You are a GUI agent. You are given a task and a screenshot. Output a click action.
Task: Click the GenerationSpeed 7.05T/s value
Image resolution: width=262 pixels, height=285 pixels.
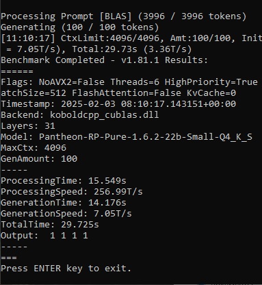tap(113, 214)
